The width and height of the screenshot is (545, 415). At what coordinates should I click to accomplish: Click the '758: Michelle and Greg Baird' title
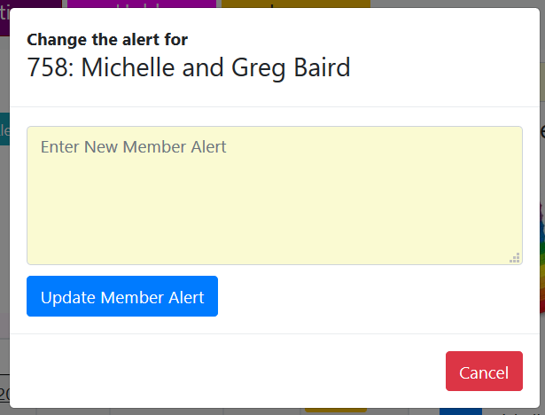[x=189, y=67]
